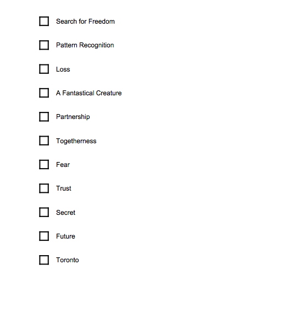Check the Search for Freedom checkbox
The width and height of the screenshot is (298, 335).
click(x=44, y=21)
